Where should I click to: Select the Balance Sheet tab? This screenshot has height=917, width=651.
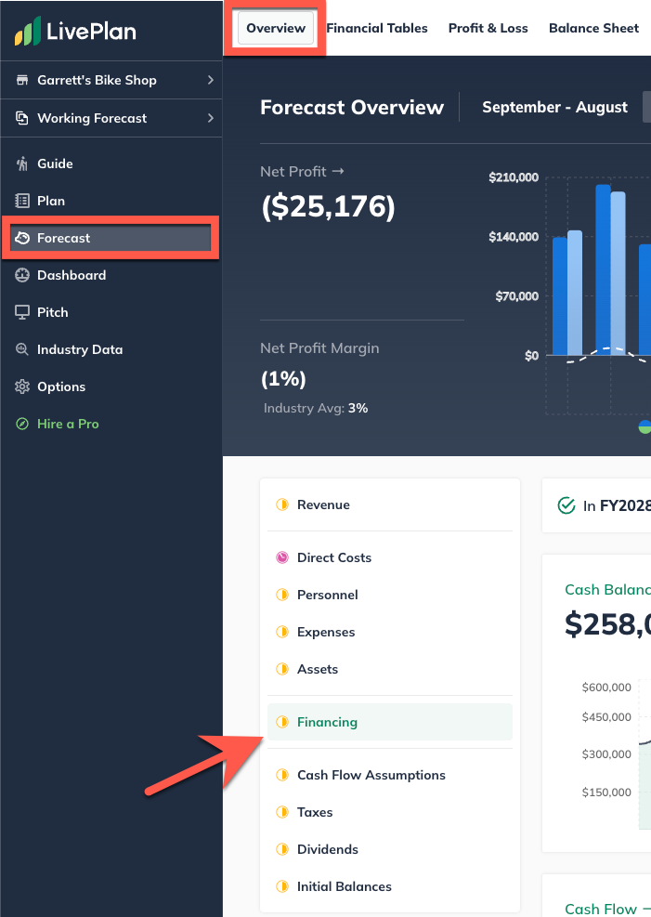(x=593, y=28)
